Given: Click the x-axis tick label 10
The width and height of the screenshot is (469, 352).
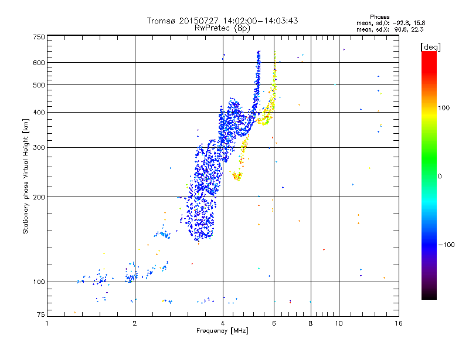Looking at the screenshot, I should point(339,323).
